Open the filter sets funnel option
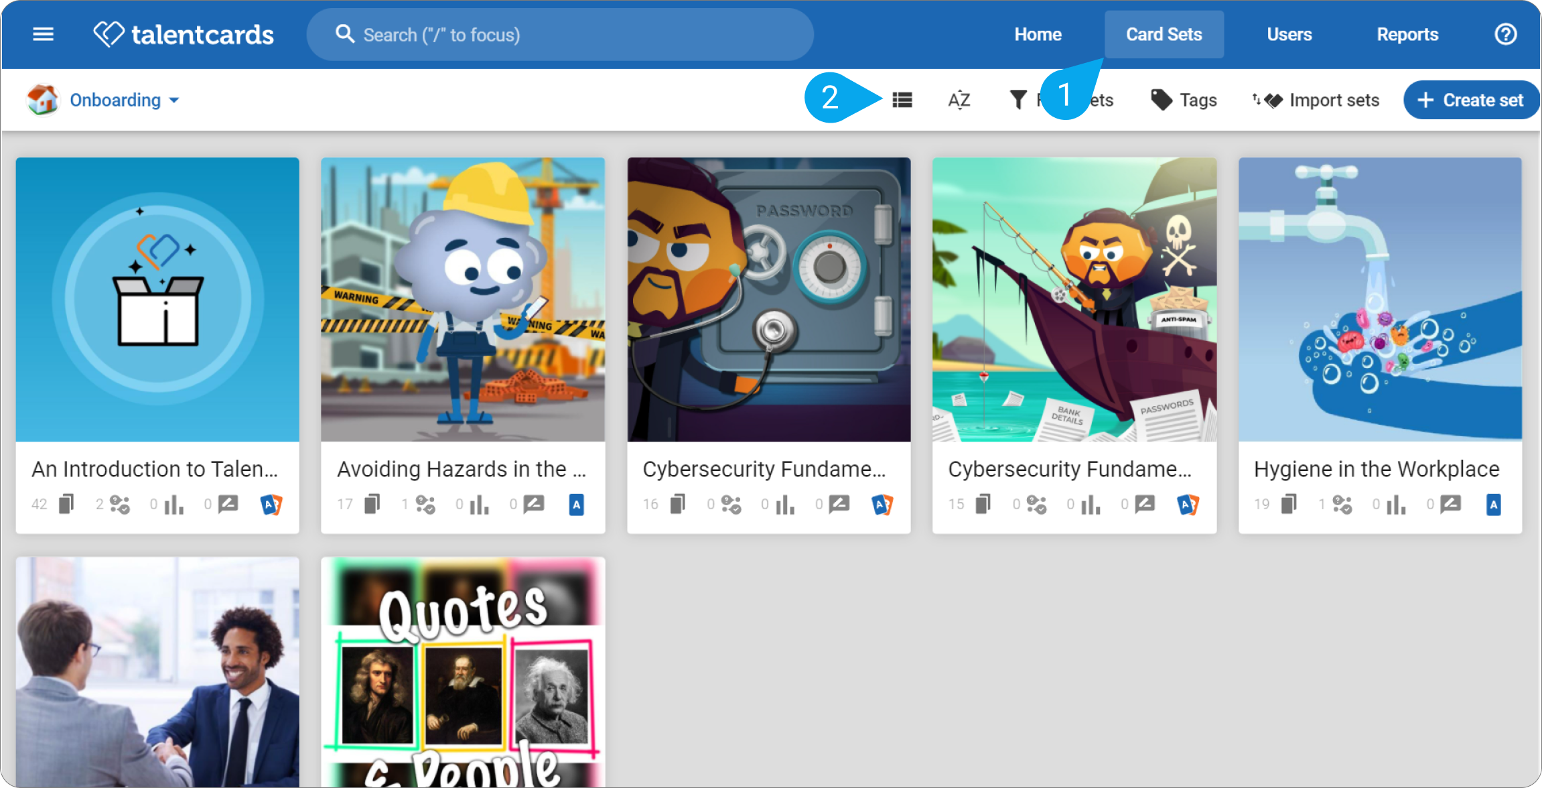Image resolution: width=1542 pixels, height=788 pixels. tap(1061, 100)
